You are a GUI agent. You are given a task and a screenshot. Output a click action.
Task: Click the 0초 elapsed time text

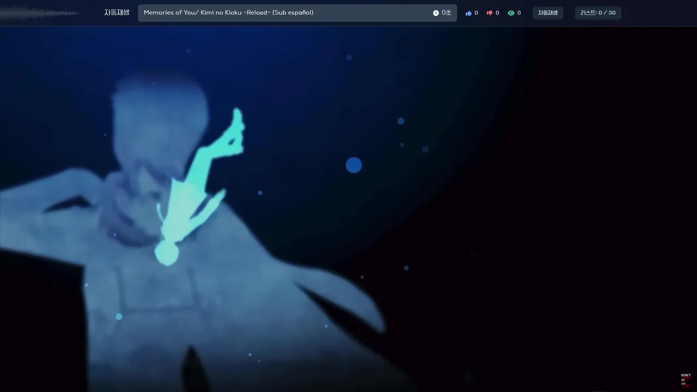pos(447,13)
